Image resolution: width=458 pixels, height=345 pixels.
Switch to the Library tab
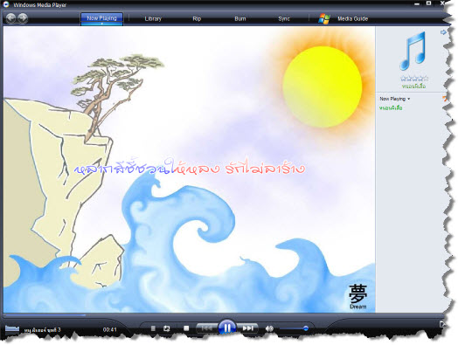pos(153,18)
